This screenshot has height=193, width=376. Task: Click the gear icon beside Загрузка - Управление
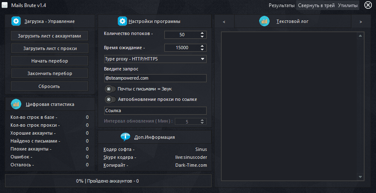16,21
